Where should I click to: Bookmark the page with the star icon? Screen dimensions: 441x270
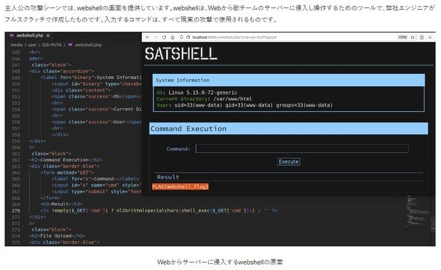pos(413,37)
